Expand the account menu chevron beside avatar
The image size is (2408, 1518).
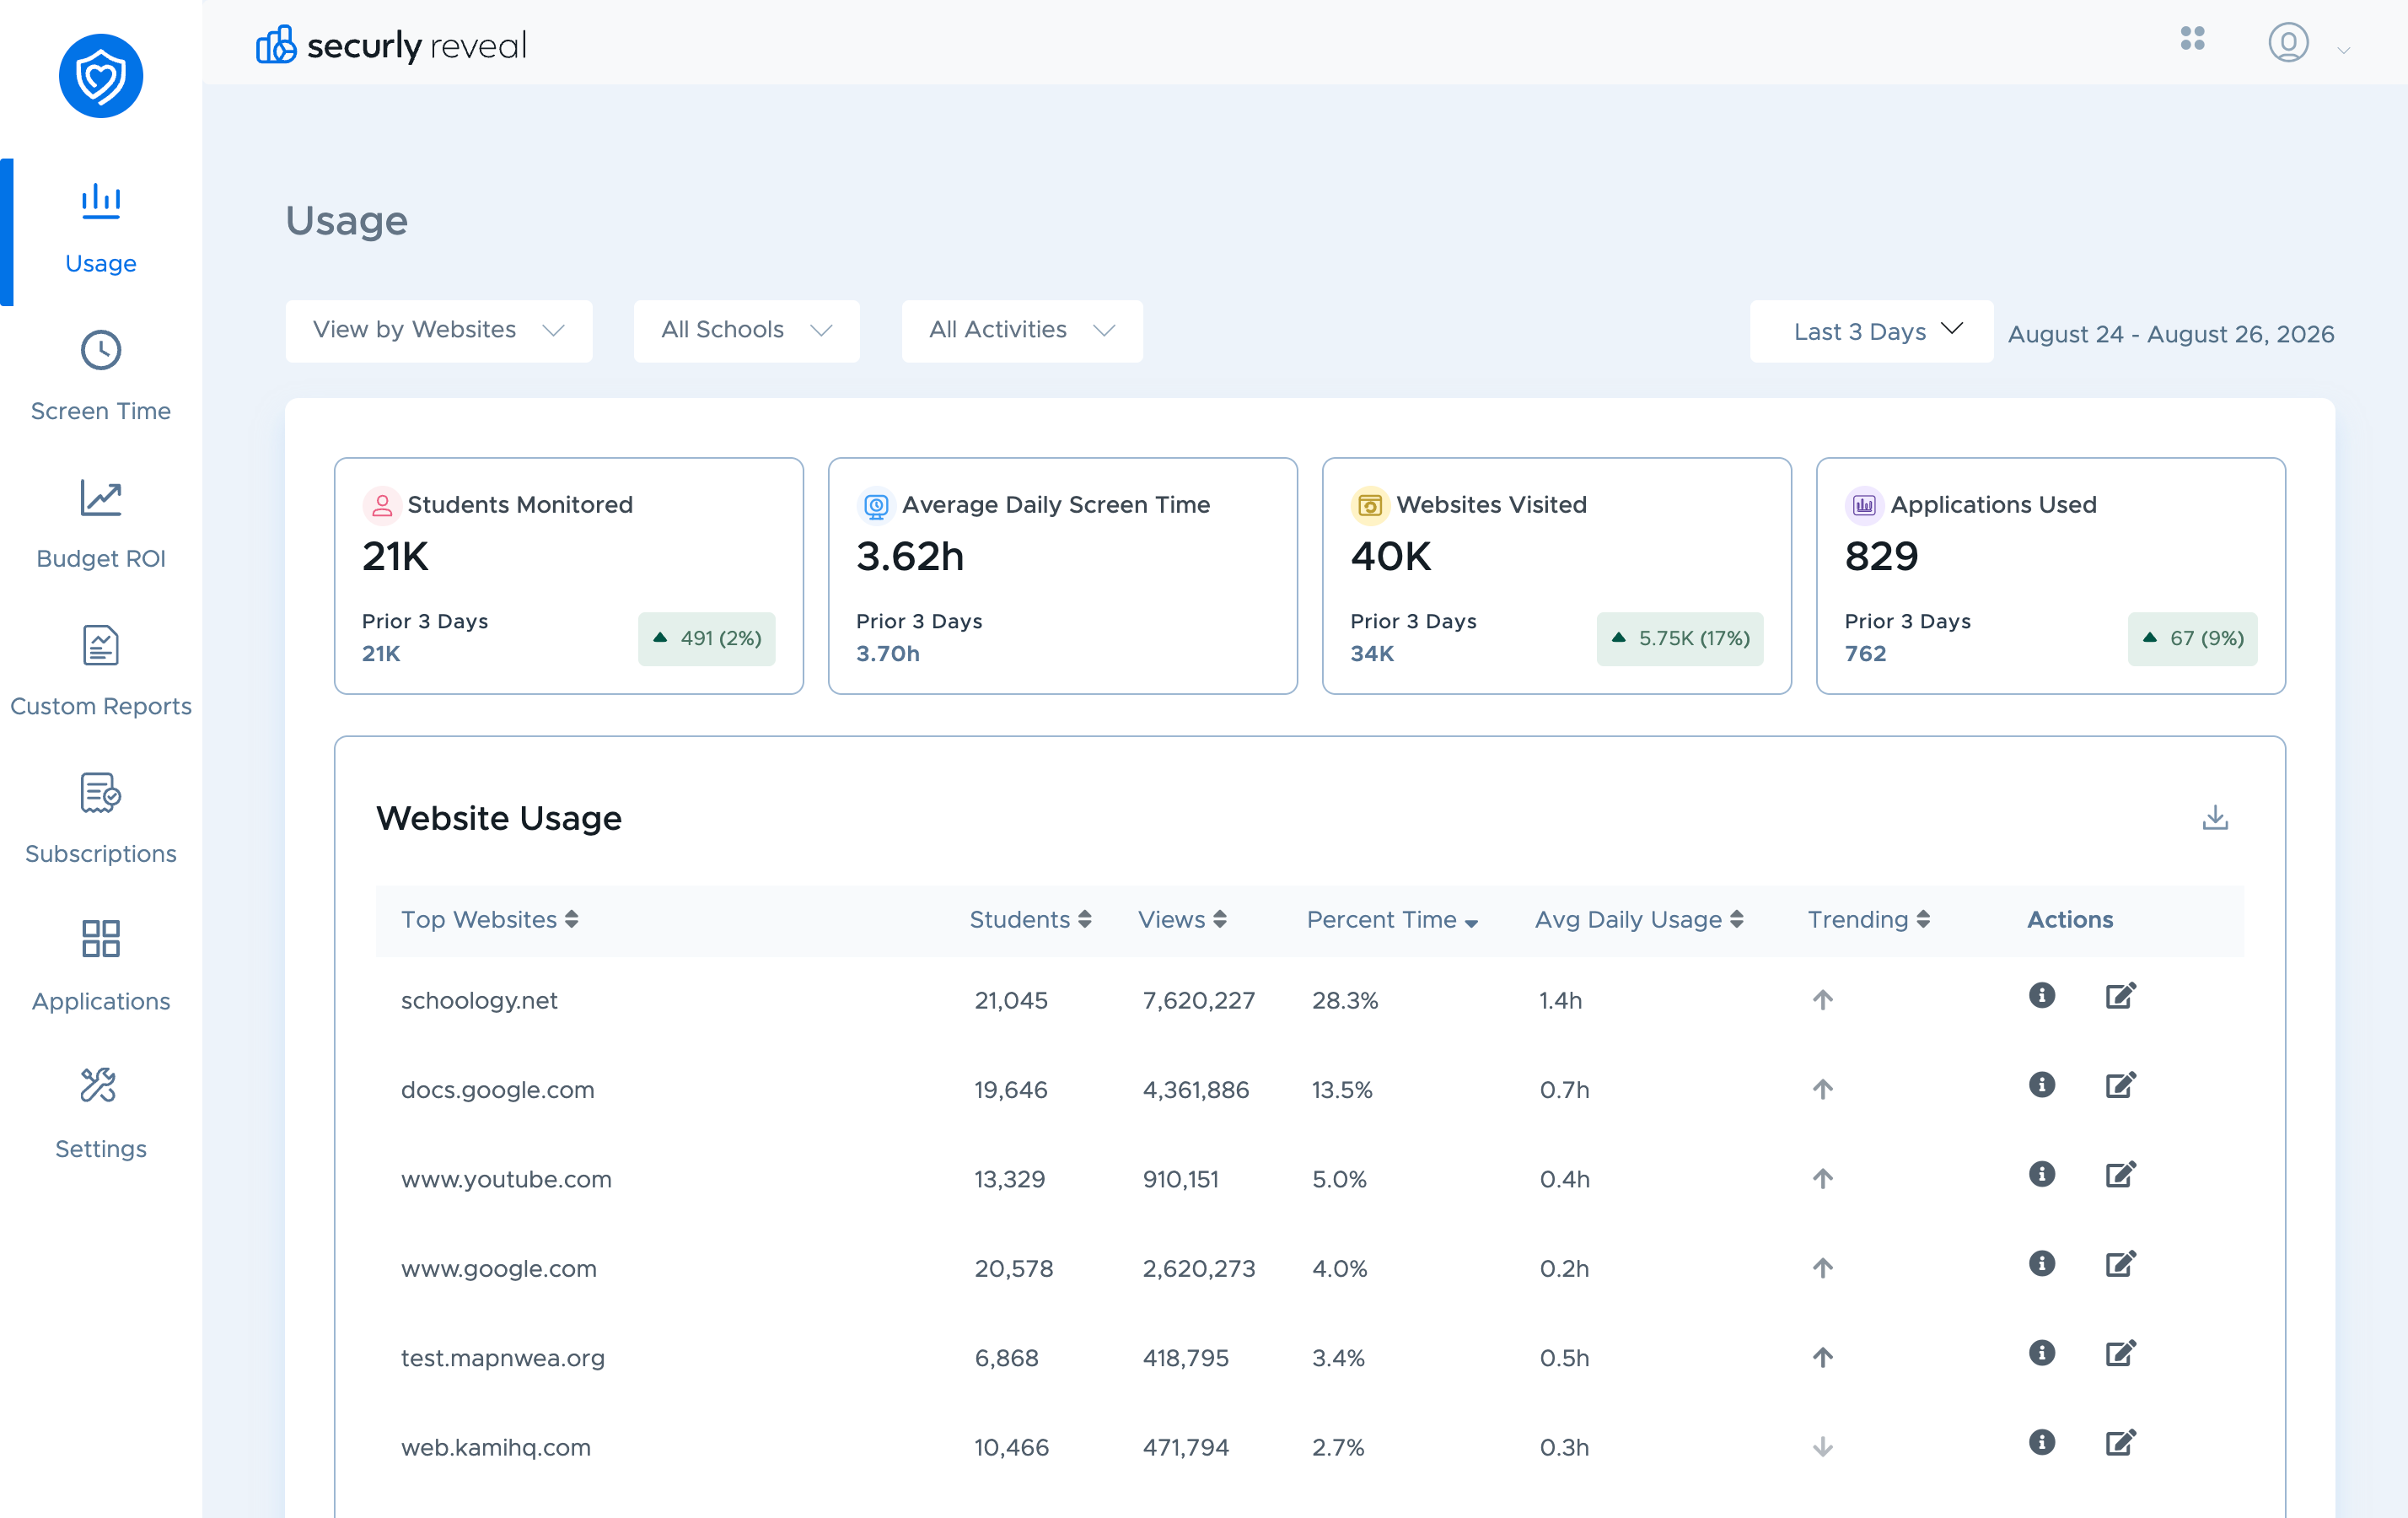(2343, 50)
